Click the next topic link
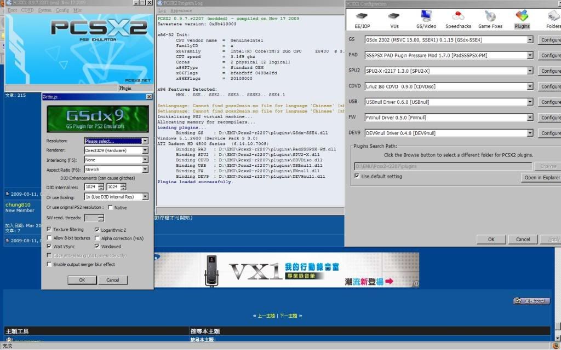Viewport: 561px width, 350px height. coord(288,316)
